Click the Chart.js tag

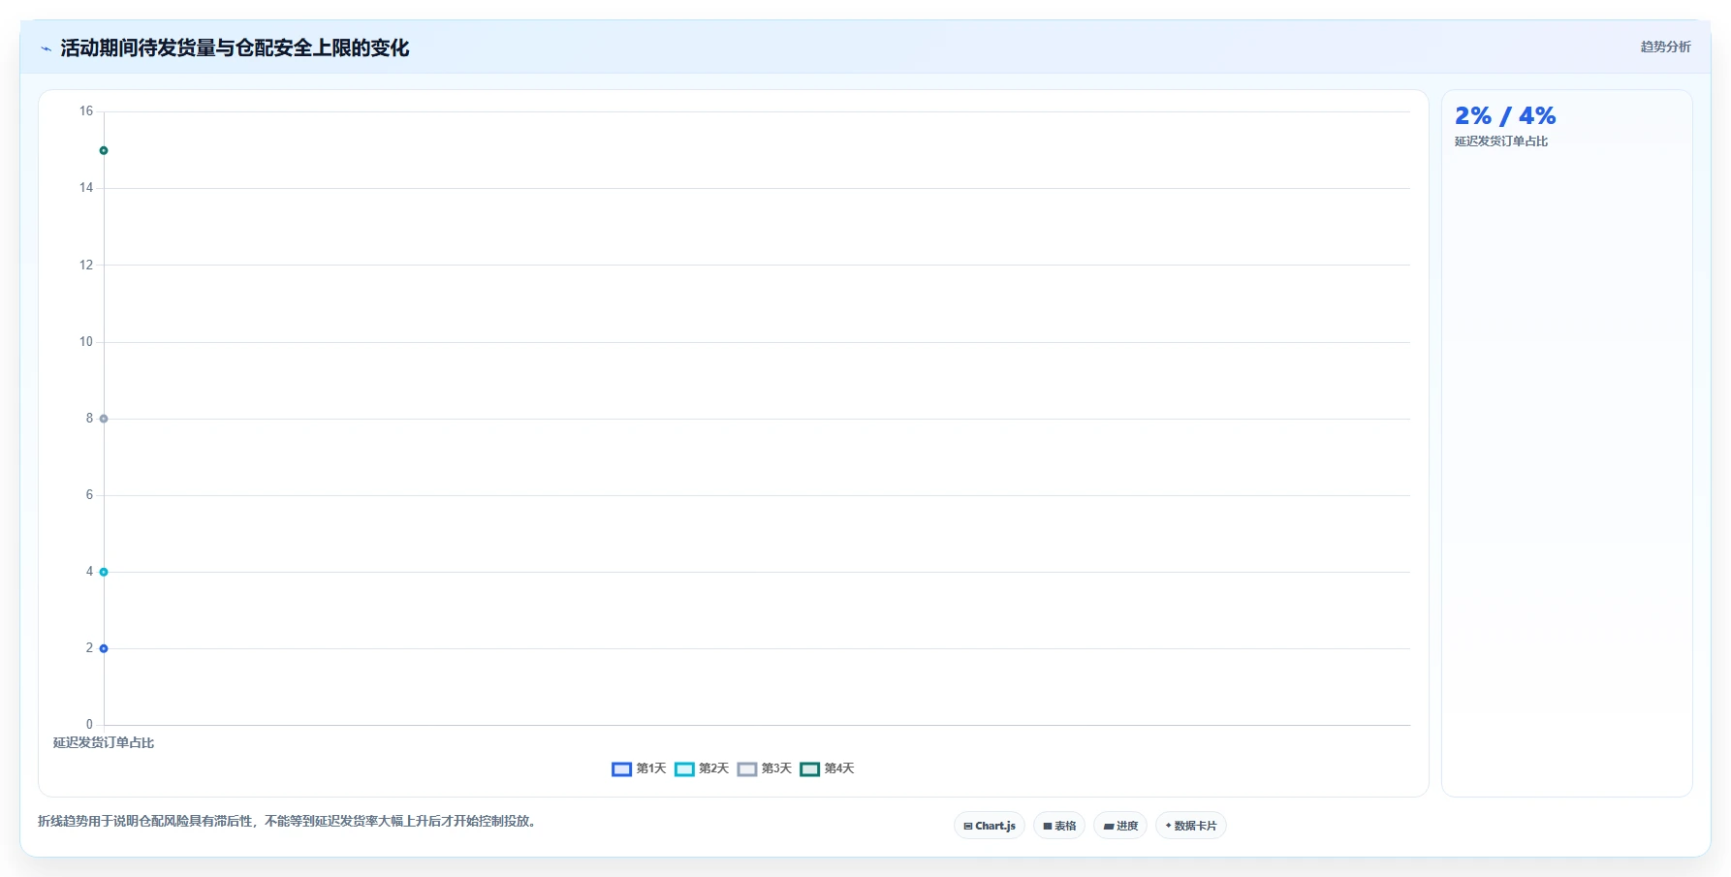[990, 826]
